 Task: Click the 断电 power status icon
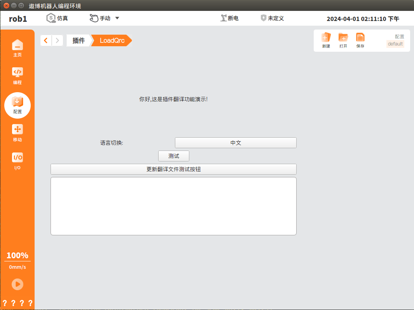coord(229,18)
